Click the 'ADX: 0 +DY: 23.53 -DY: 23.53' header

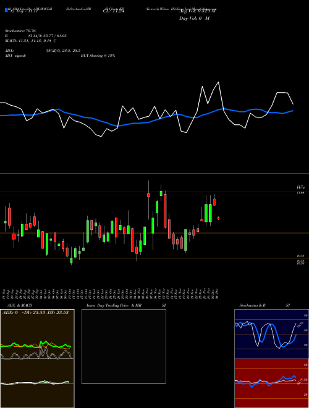point(35,312)
